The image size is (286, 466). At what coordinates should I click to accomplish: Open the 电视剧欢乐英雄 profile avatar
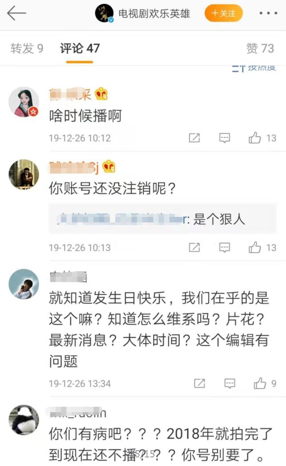click(104, 14)
